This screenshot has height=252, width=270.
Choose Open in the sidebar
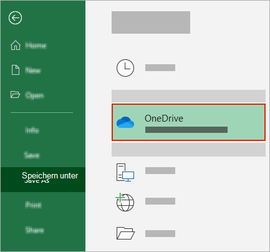[34, 95]
